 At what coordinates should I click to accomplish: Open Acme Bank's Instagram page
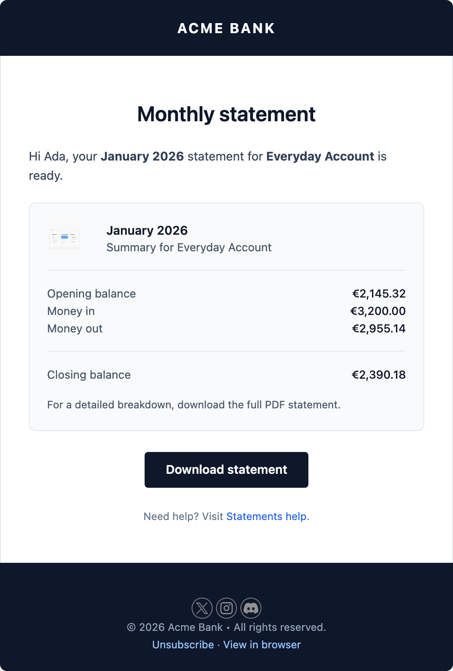click(x=226, y=608)
